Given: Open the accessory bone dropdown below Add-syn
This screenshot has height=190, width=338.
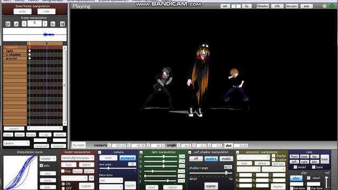Looking at the screenshot, I should 274,169.
